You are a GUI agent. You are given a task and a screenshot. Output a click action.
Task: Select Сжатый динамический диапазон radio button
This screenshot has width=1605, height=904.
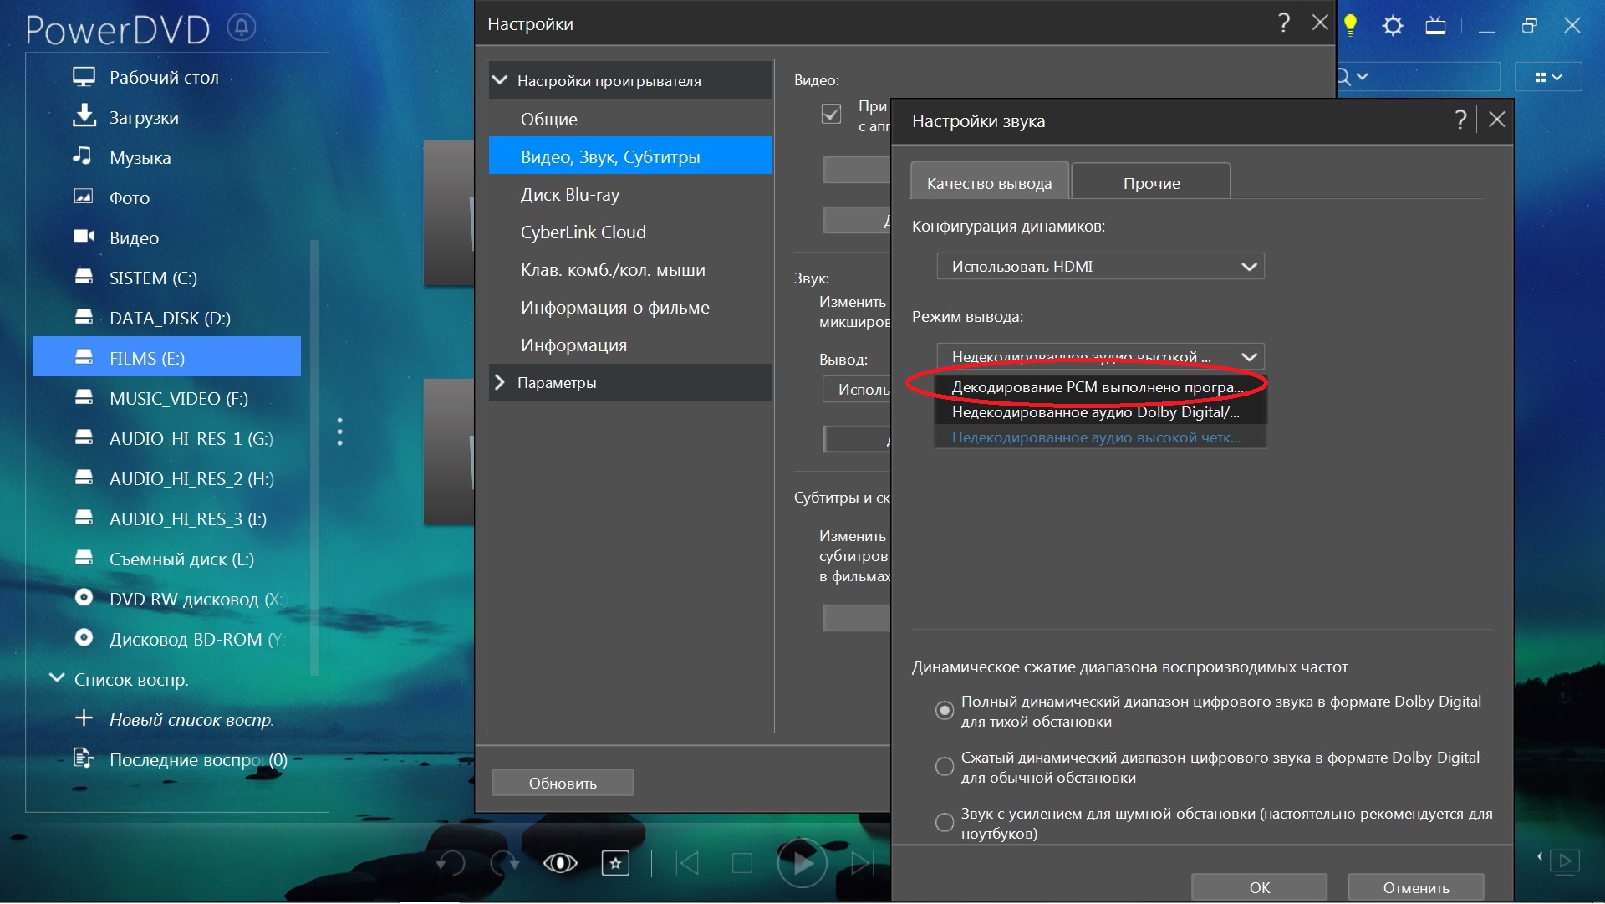pos(945,766)
